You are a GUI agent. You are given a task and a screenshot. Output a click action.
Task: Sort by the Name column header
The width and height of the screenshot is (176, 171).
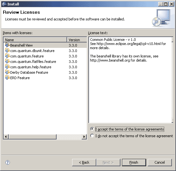point(35,40)
